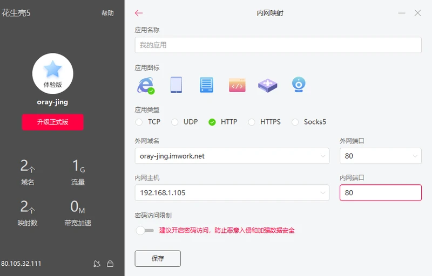Click the 保存 save button
The image size is (432, 276).
coord(158,258)
